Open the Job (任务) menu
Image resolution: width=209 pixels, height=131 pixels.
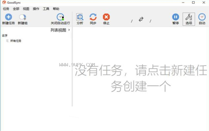point(6,9)
